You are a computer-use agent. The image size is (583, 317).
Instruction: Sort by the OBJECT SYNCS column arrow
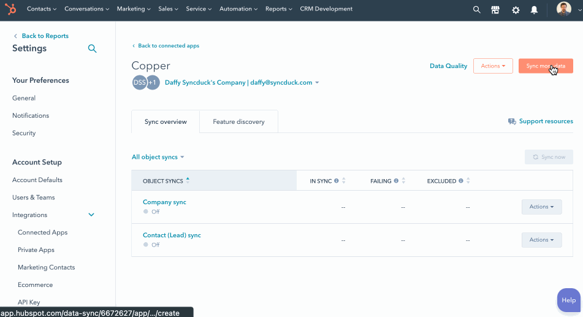click(x=188, y=180)
